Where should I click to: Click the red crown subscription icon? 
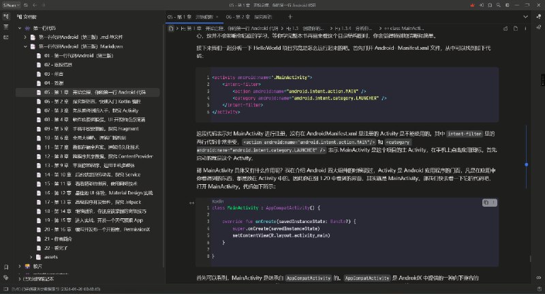(472, 5)
